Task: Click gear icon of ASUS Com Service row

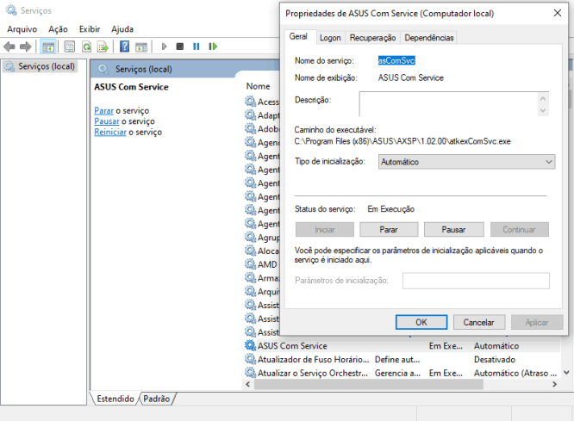Action: pyautogui.click(x=251, y=345)
